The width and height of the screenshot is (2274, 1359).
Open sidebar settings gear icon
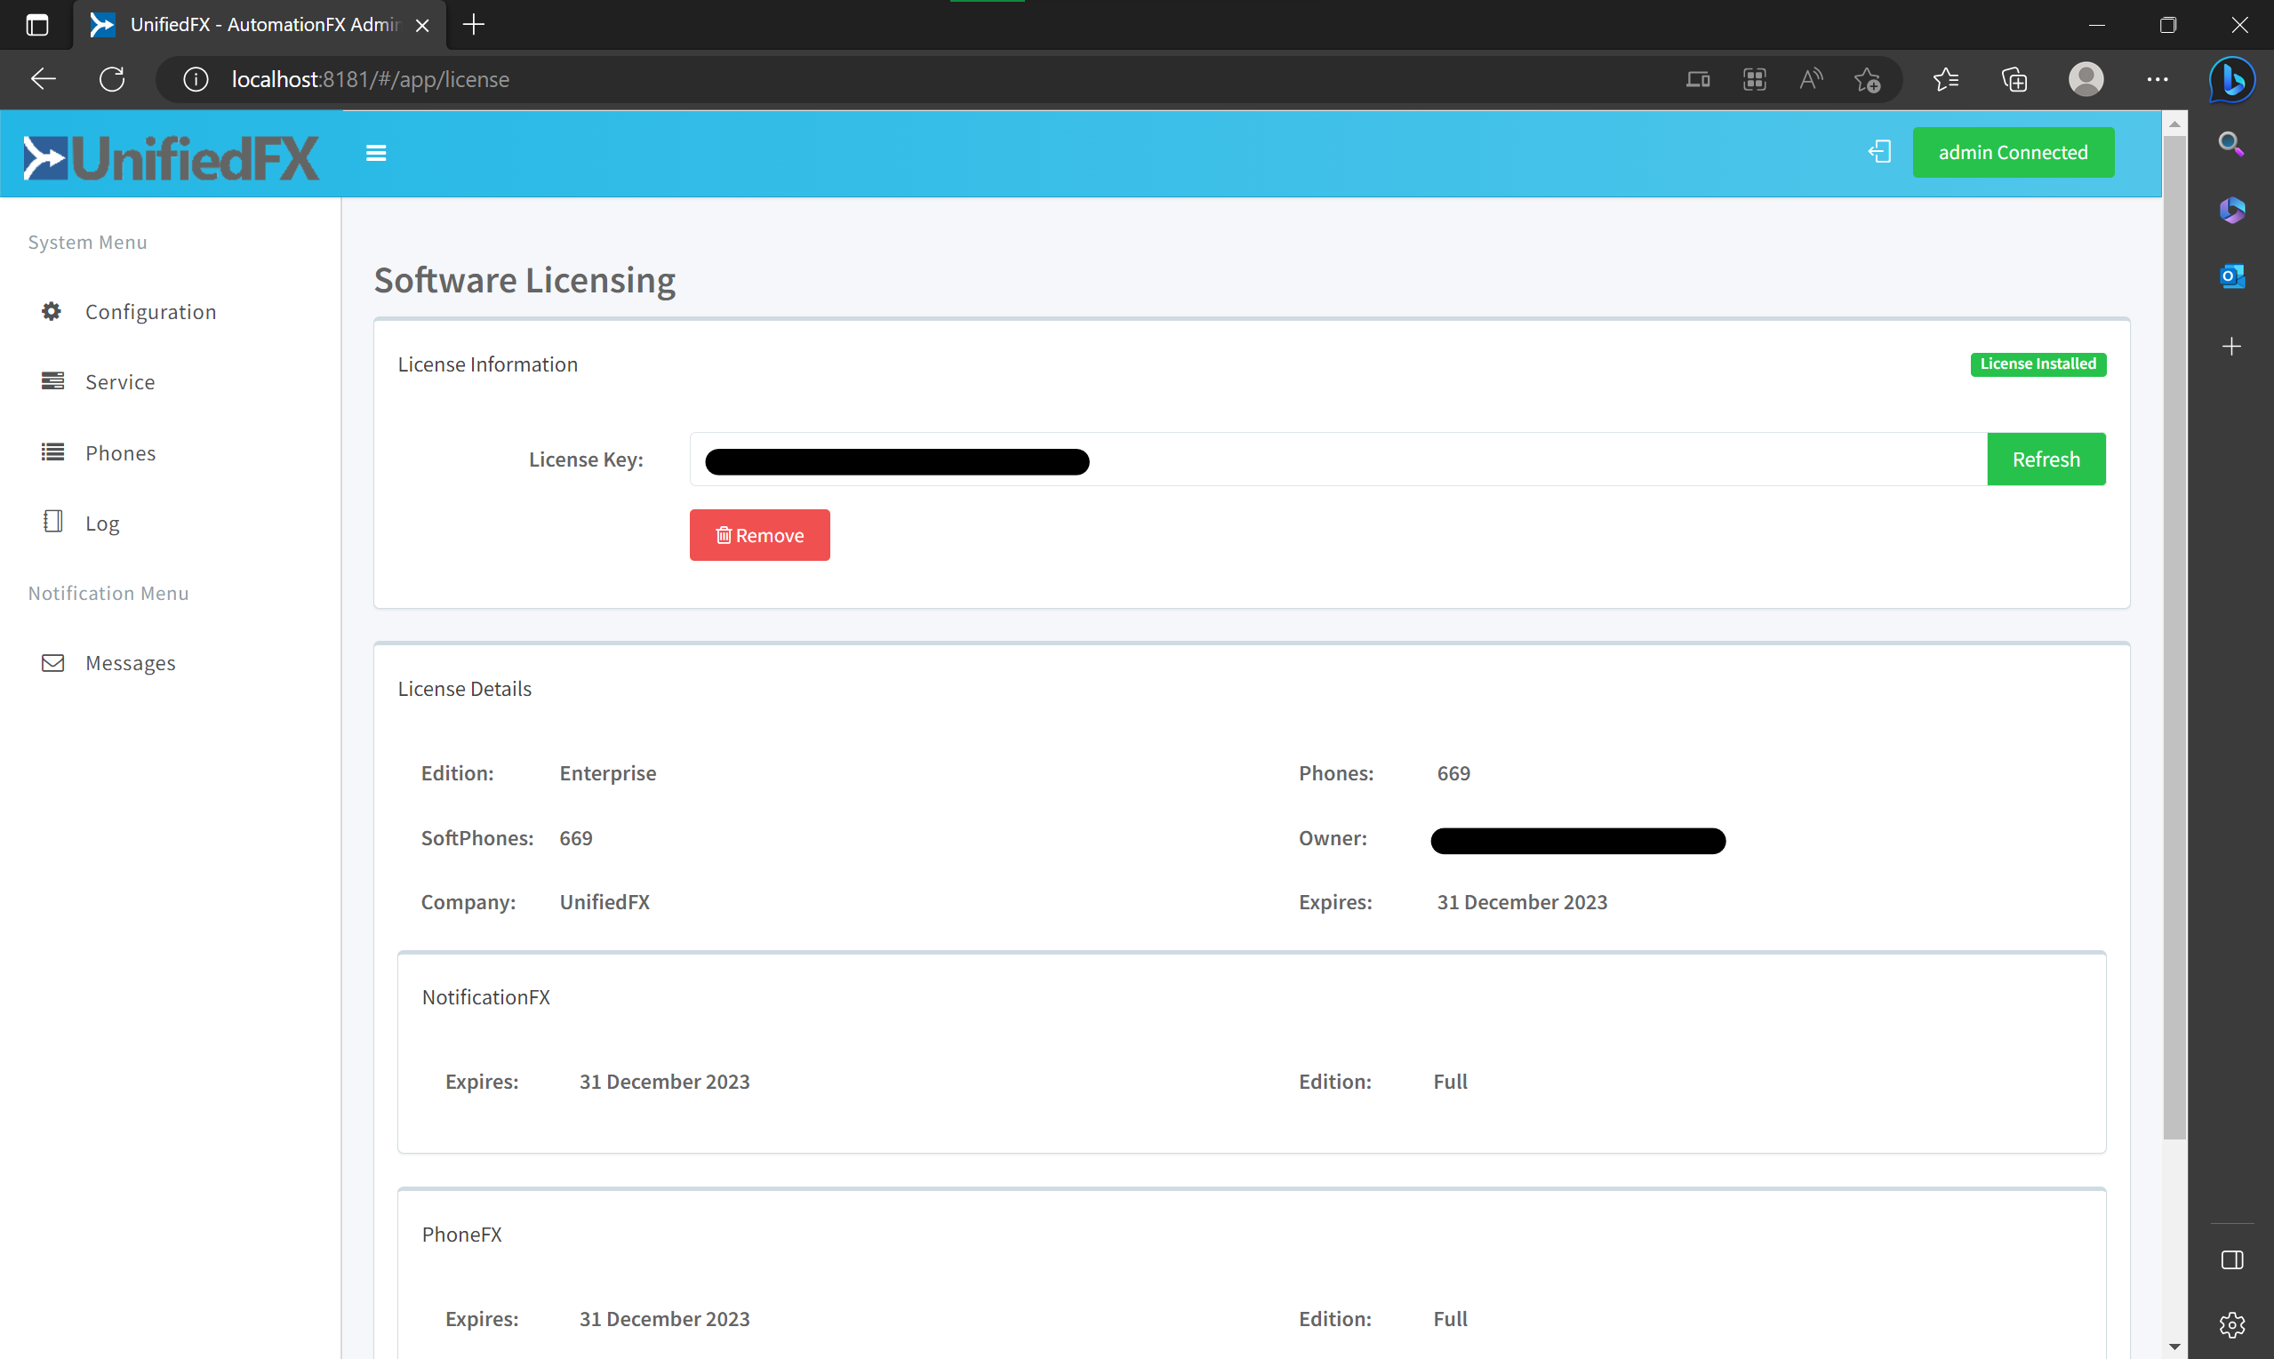tap(2231, 1324)
